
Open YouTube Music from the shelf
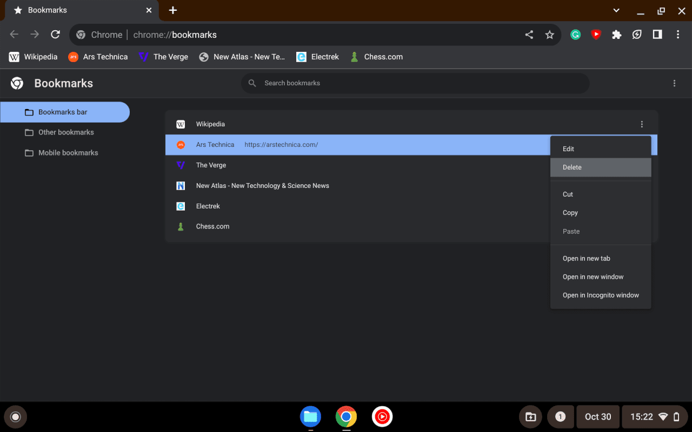tap(382, 416)
